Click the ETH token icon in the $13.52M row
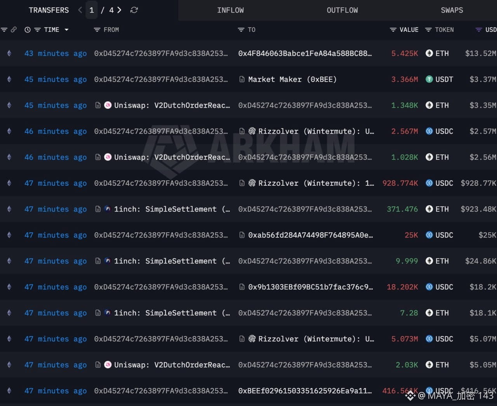 point(429,53)
